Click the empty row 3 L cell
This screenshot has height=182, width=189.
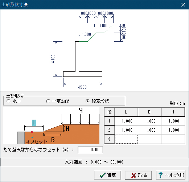pyautogui.click(x=126, y=139)
